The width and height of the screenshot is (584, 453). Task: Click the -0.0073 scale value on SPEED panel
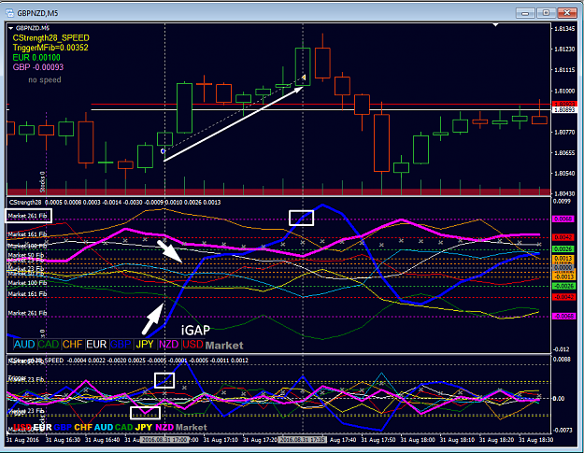563,430
